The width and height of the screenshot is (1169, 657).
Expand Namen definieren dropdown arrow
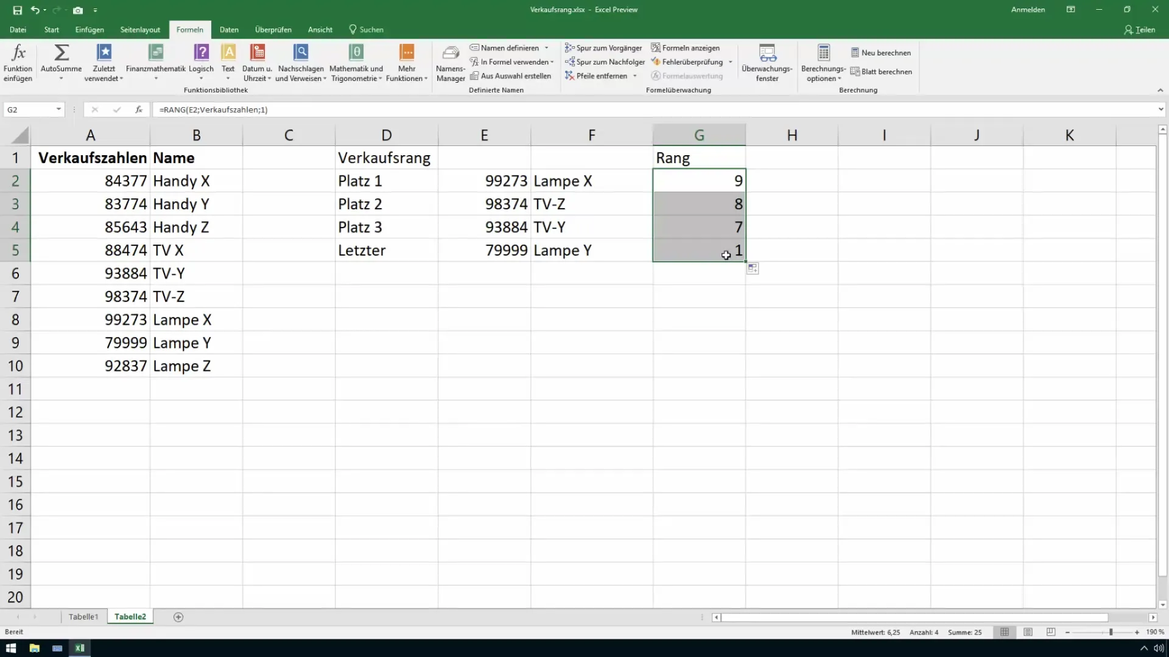coord(547,48)
